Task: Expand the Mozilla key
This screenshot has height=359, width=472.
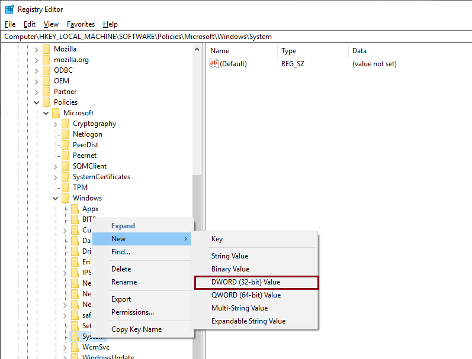Action: pos(37,49)
